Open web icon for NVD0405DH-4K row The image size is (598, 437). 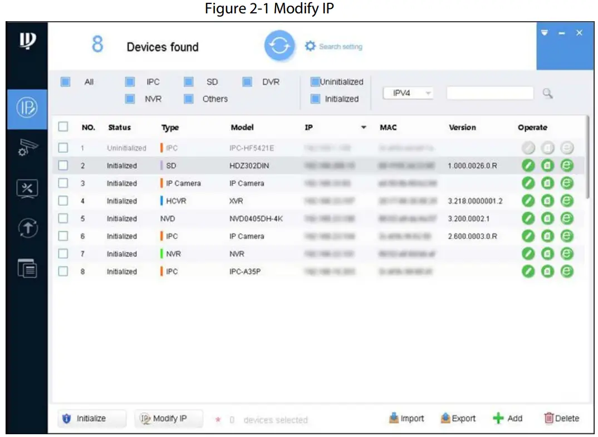point(567,219)
